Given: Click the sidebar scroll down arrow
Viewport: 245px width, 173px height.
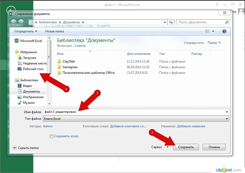Looking at the screenshot, I should click(x=49, y=104).
